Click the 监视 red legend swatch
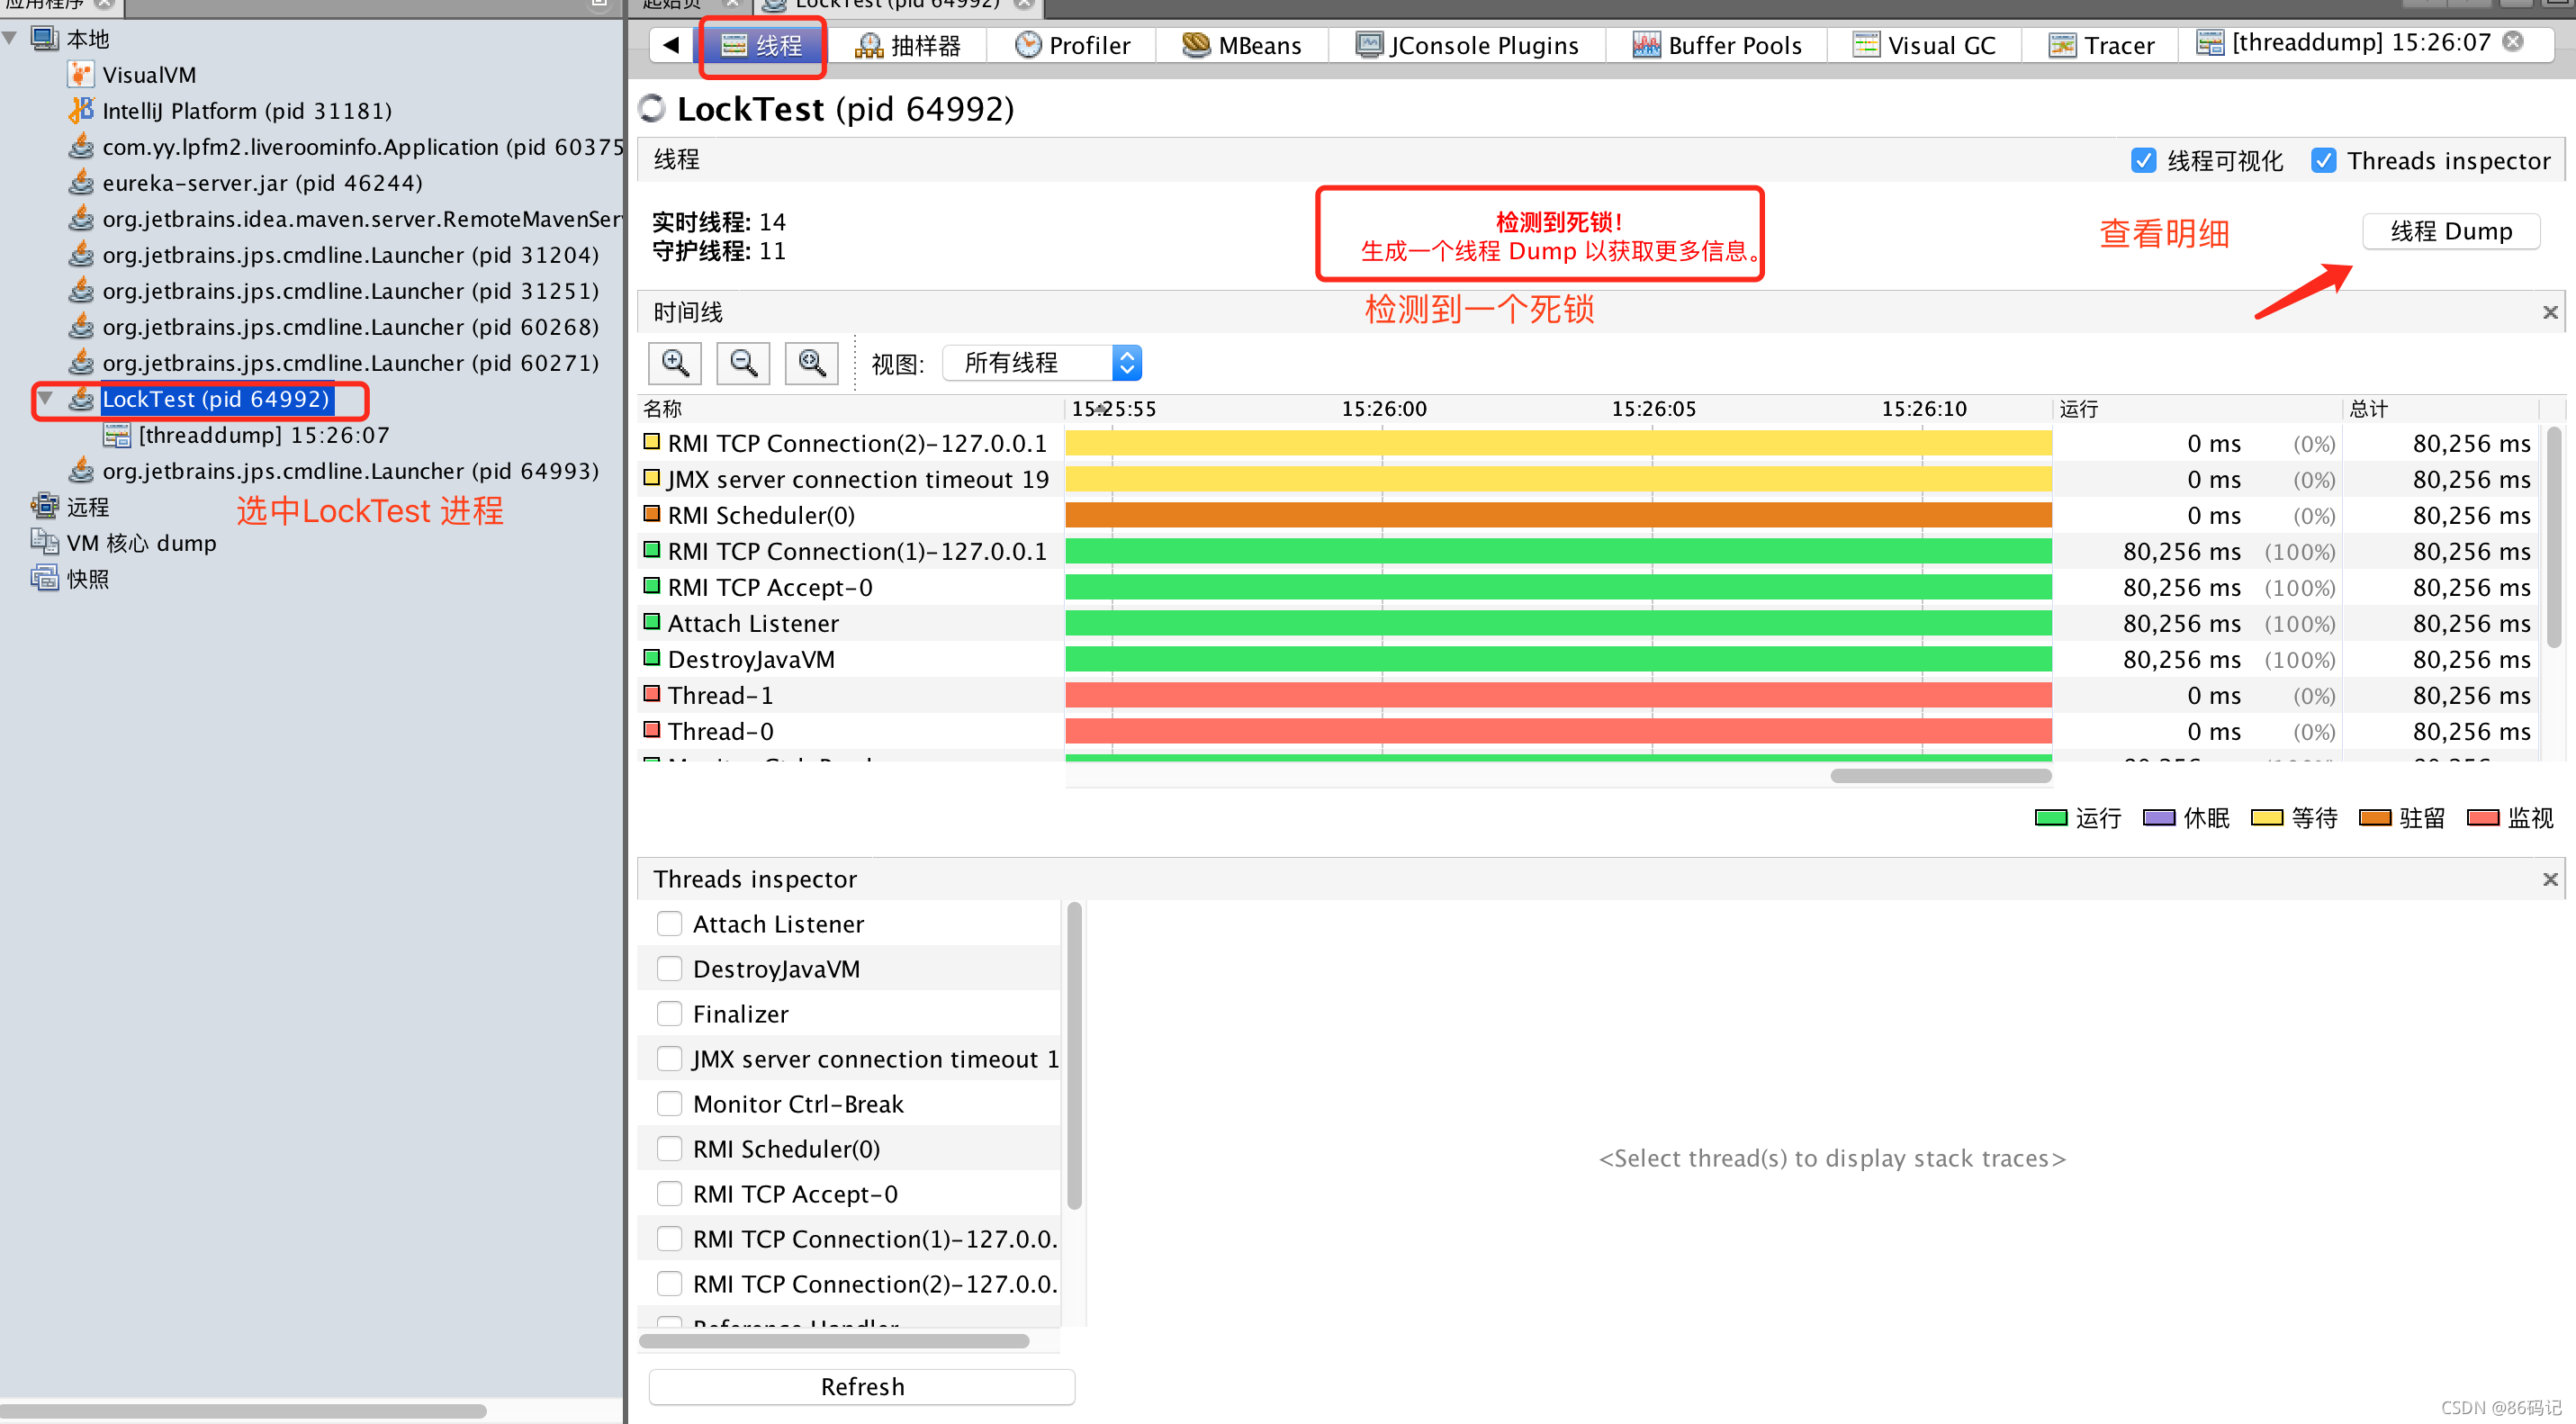The image size is (2576, 1424). tap(2482, 817)
